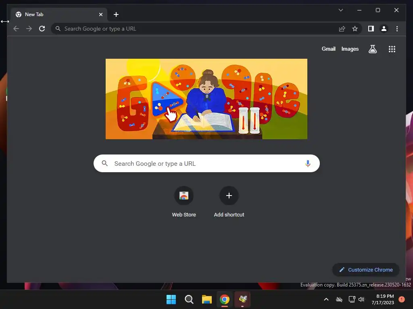
Task: Show hidden system tray icons
Action: [326, 299]
